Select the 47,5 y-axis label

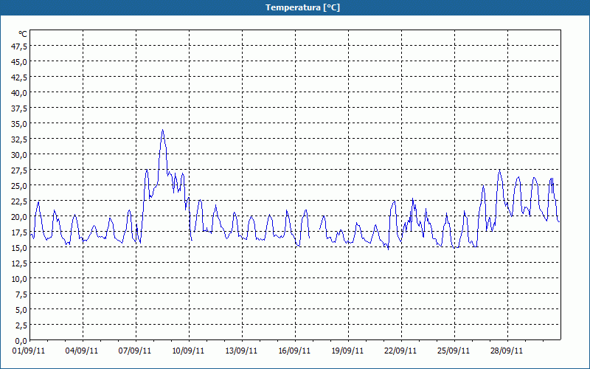tap(19, 46)
